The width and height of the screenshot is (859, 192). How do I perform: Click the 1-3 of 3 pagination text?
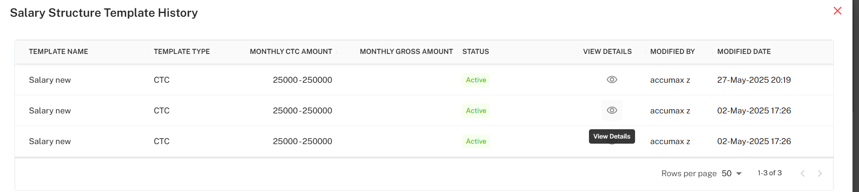coord(769,173)
